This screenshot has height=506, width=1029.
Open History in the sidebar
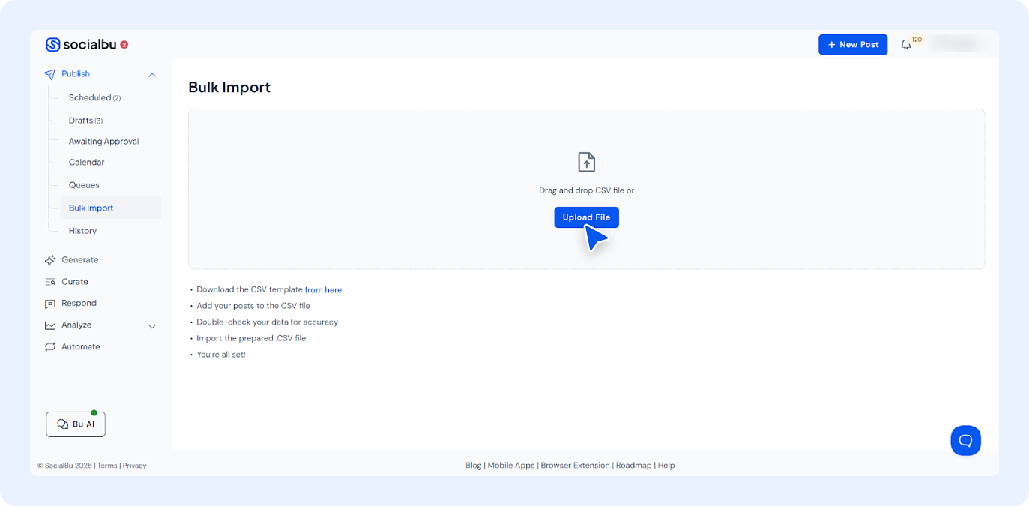pyautogui.click(x=82, y=231)
